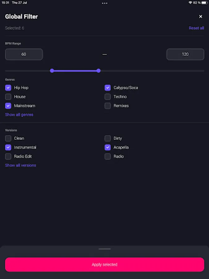The height and width of the screenshot is (279, 209).
Task: Close the Global Filter panel
Action: 201,17
